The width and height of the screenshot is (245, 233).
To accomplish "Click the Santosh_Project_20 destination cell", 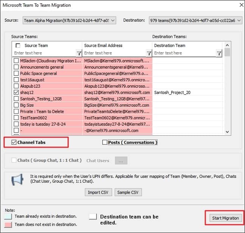I will (187, 92).
